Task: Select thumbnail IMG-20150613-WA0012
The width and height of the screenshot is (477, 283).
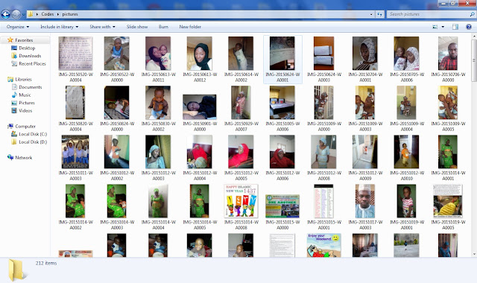Action: click(x=200, y=53)
